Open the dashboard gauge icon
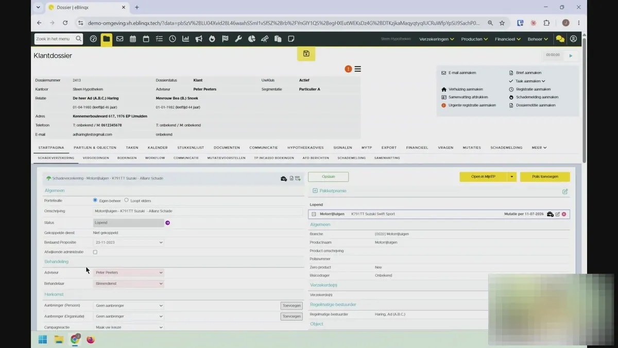 [x=93, y=39]
